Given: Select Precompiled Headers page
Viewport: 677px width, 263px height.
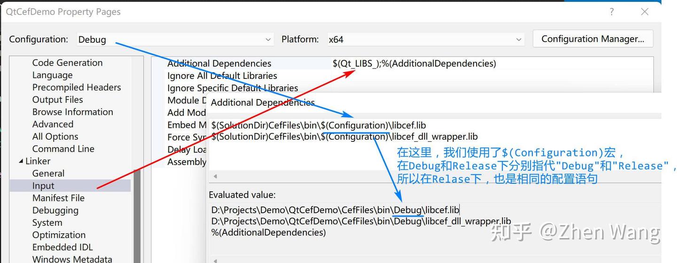Looking at the screenshot, I should [76, 87].
